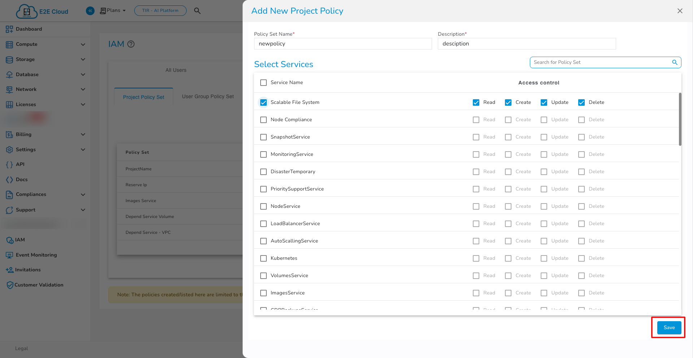Click the Customer Validation shield icon
693x358 pixels.
tap(10, 285)
